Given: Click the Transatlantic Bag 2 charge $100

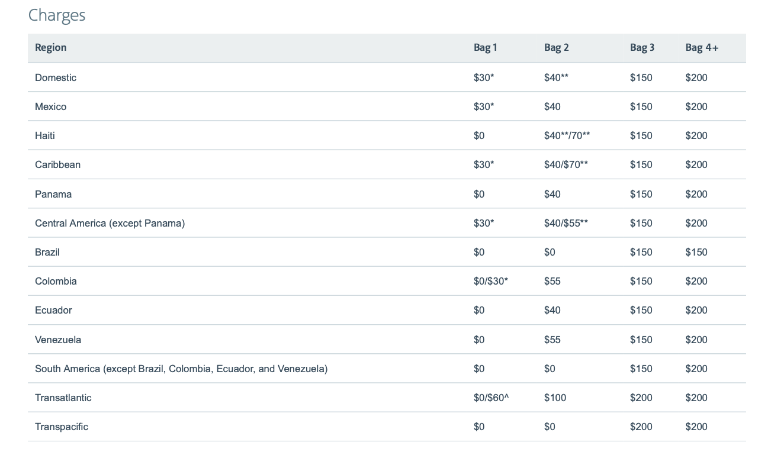Looking at the screenshot, I should 555,398.
